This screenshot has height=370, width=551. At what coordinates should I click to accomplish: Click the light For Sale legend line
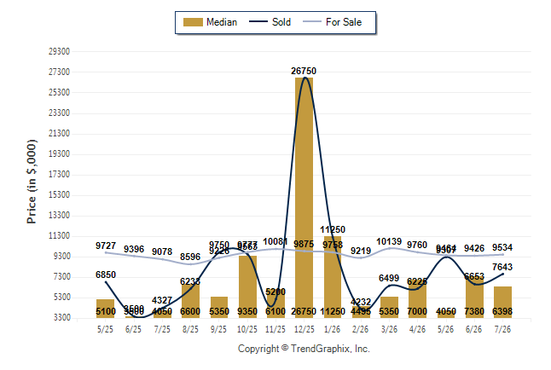point(312,21)
